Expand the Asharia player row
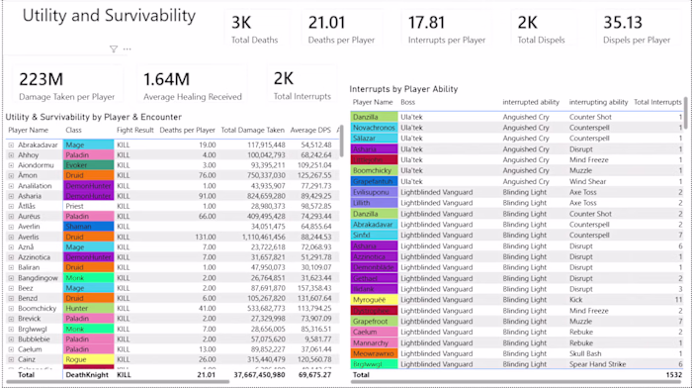692x388 pixels. (11, 196)
